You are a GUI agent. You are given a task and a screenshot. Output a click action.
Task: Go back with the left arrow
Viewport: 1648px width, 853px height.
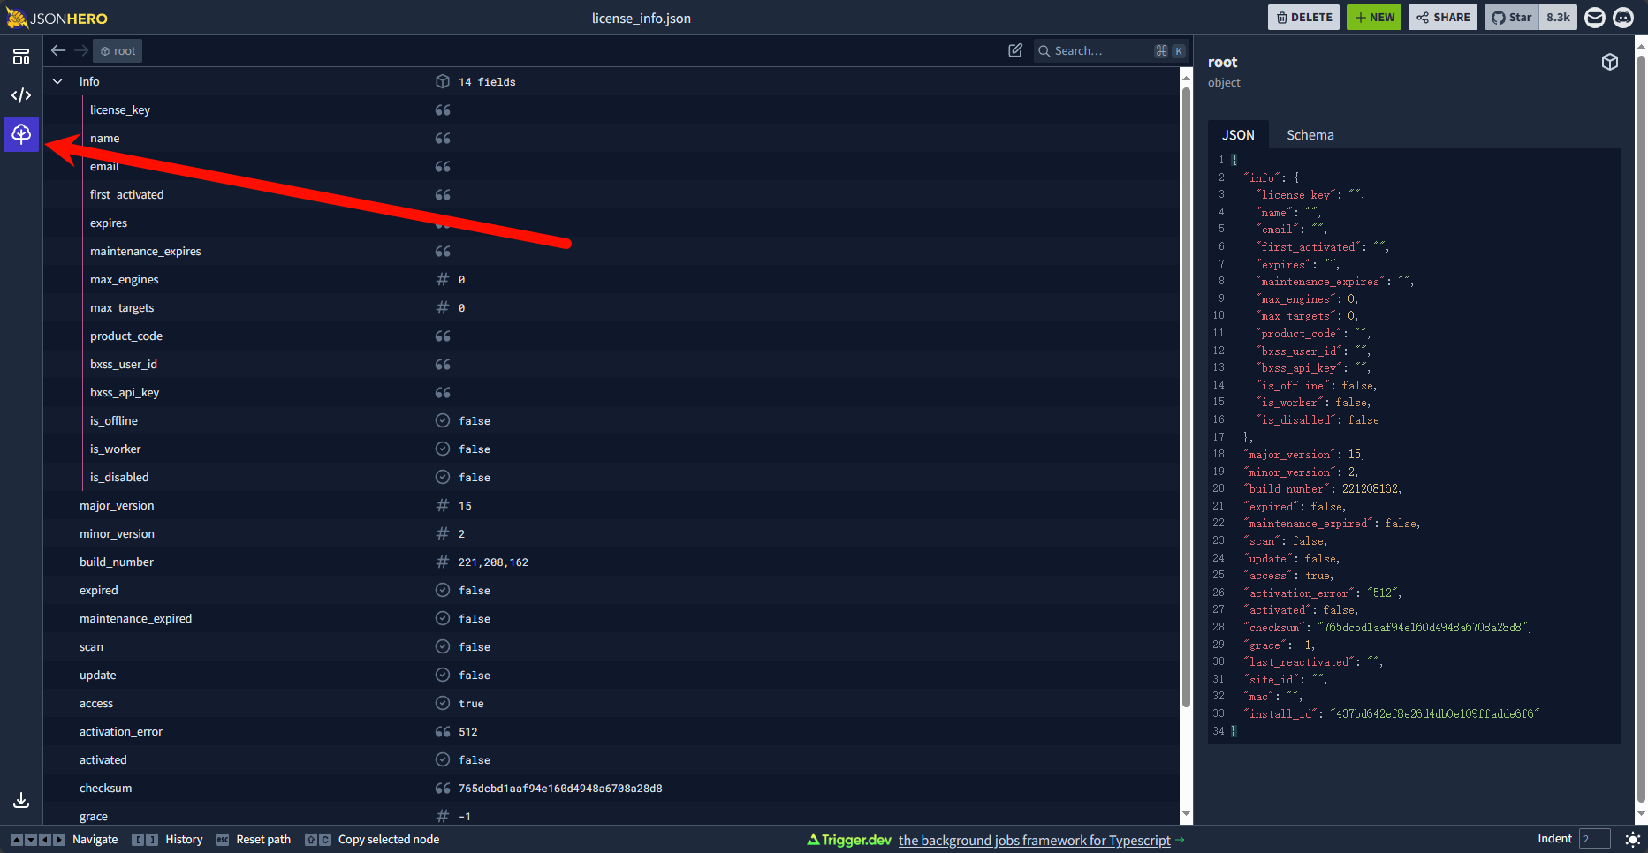point(58,51)
